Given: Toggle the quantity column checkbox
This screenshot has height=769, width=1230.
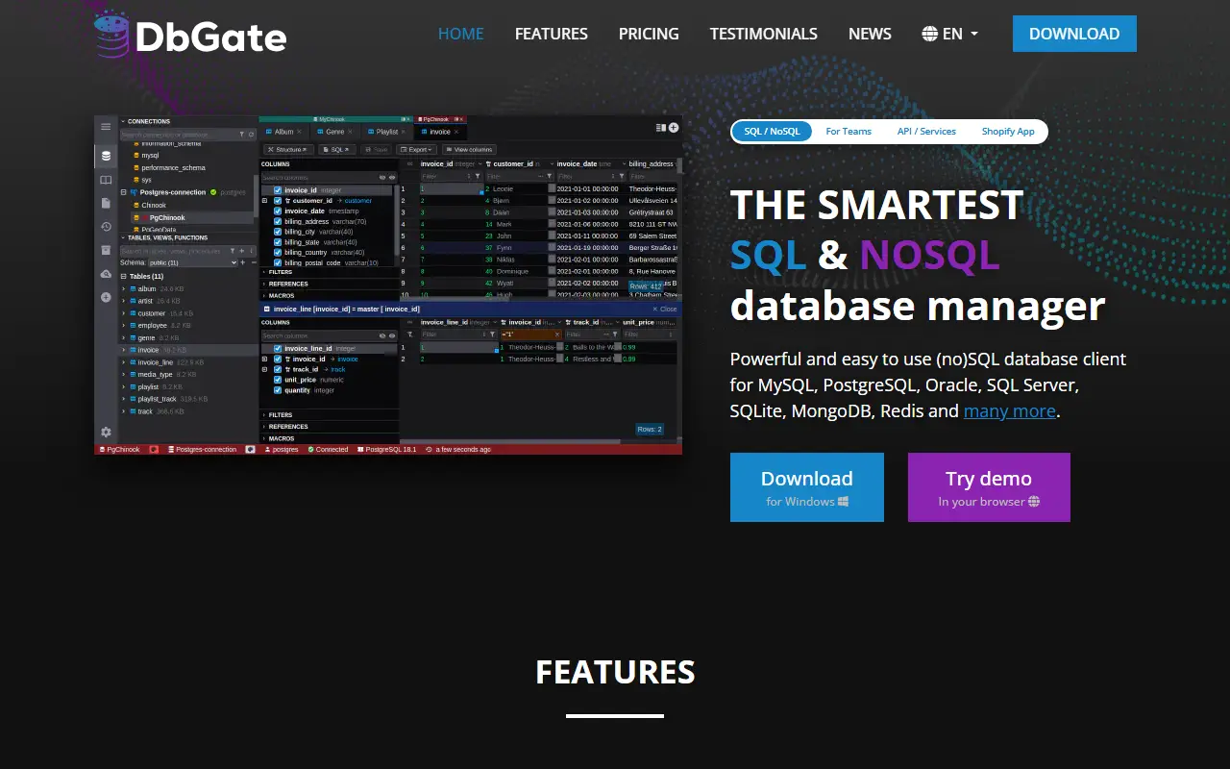Looking at the screenshot, I should click(x=278, y=390).
